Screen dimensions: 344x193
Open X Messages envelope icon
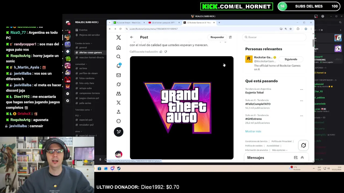[x=119, y=75]
